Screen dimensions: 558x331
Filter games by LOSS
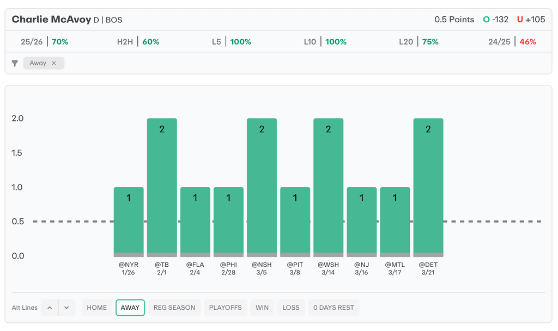pyautogui.click(x=291, y=308)
